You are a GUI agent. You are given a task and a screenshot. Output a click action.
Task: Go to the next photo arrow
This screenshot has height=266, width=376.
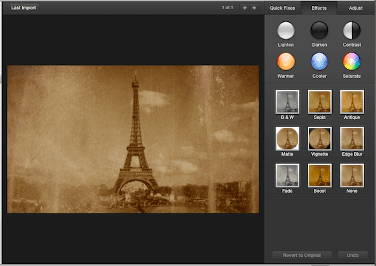(x=254, y=8)
